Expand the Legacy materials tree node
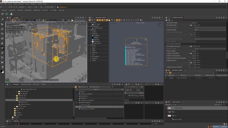This screenshot has width=228, height=128. [x=91, y=32]
